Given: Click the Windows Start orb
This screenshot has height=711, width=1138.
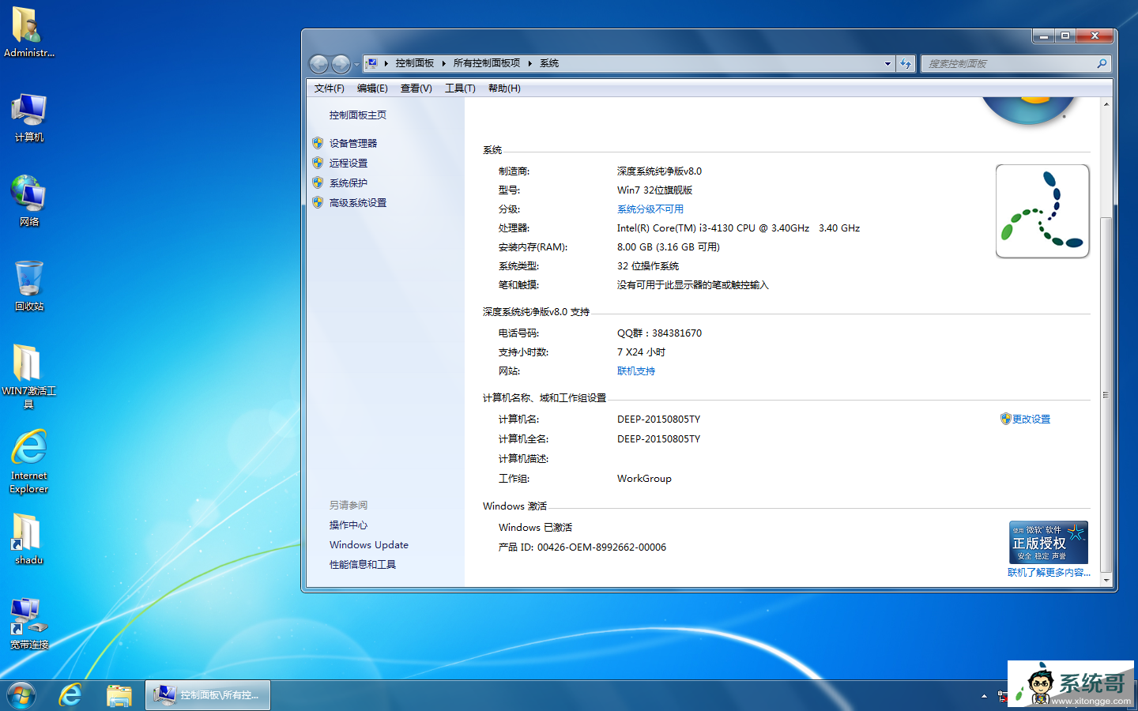Looking at the screenshot, I should (21, 695).
